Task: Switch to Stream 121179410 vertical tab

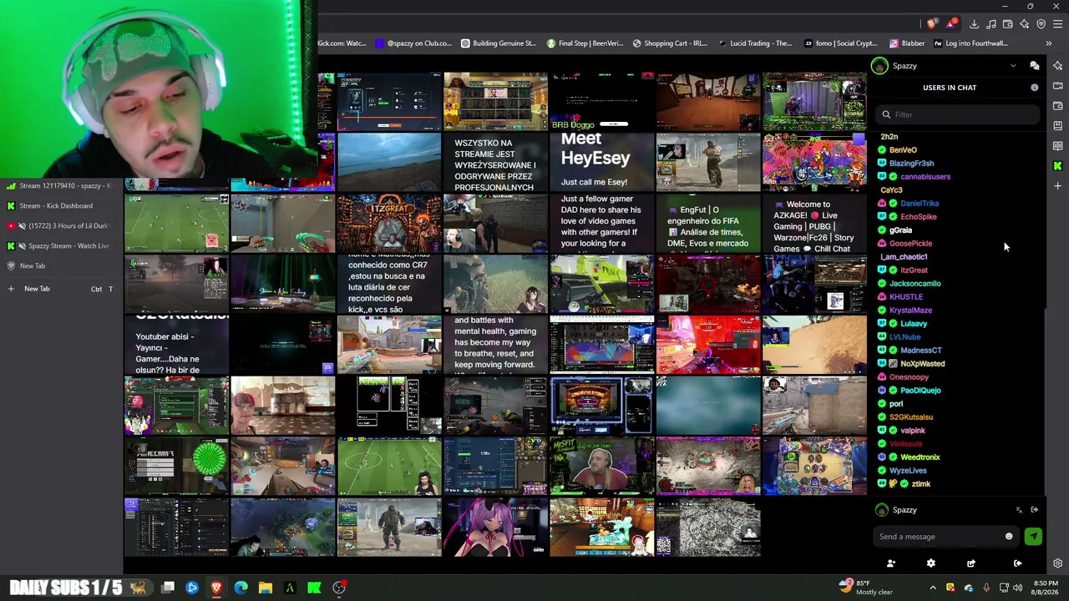Action: (x=61, y=185)
